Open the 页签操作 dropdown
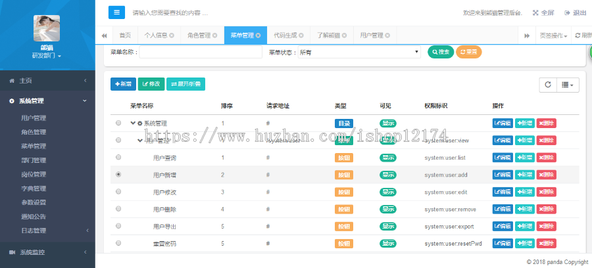592x268 pixels. pyautogui.click(x=553, y=35)
